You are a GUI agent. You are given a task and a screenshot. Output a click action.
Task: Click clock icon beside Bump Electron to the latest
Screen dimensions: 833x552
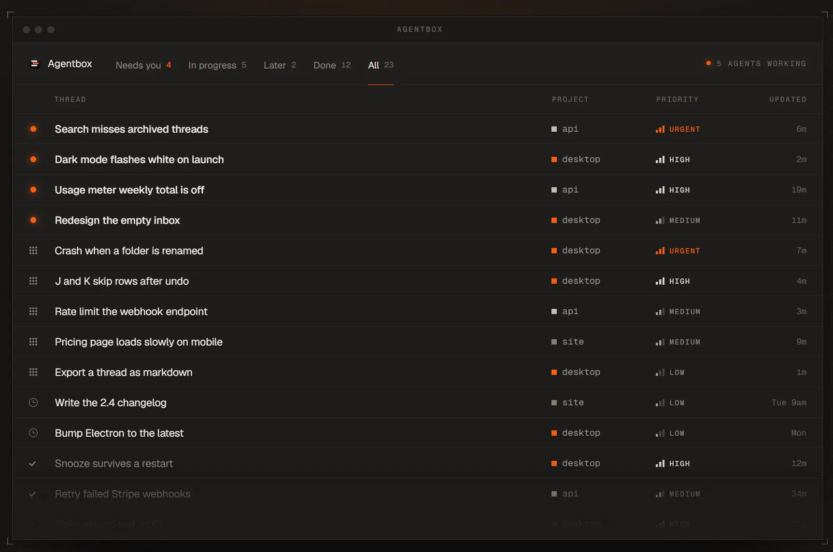point(33,433)
